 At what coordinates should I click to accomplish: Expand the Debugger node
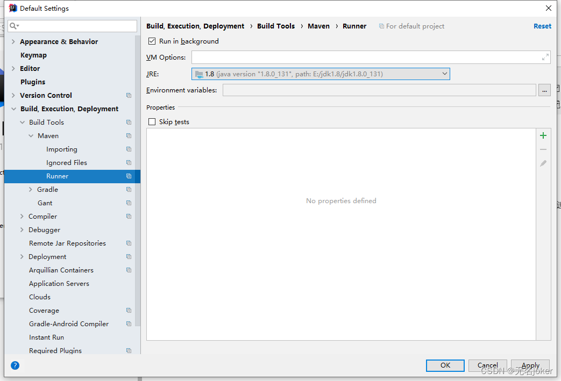(22, 230)
